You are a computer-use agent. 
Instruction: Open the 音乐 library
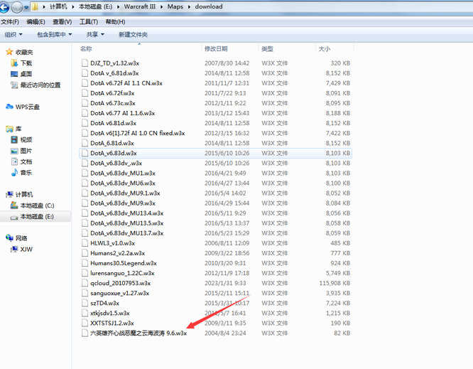coord(26,172)
